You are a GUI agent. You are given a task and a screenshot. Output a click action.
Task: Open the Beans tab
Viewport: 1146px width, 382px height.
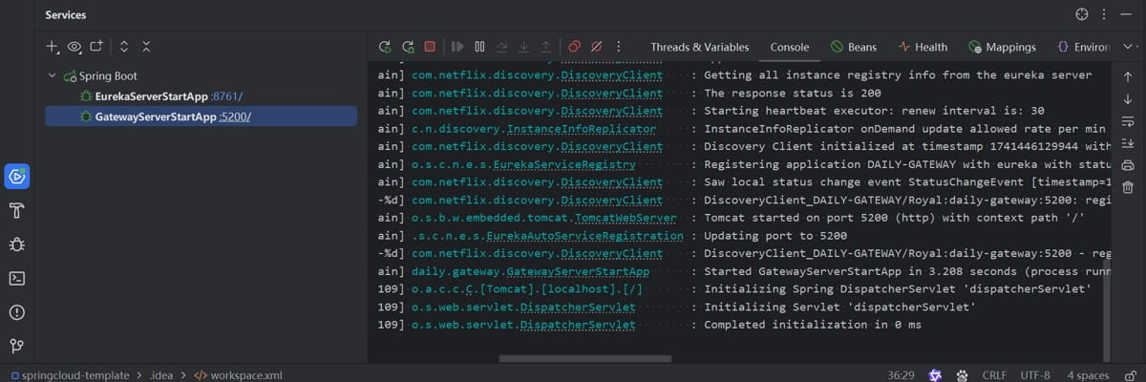coord(853,47)
